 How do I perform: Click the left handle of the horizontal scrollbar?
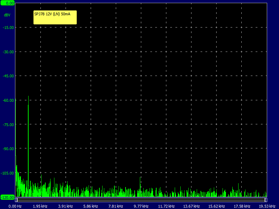(x=16, y=200)
